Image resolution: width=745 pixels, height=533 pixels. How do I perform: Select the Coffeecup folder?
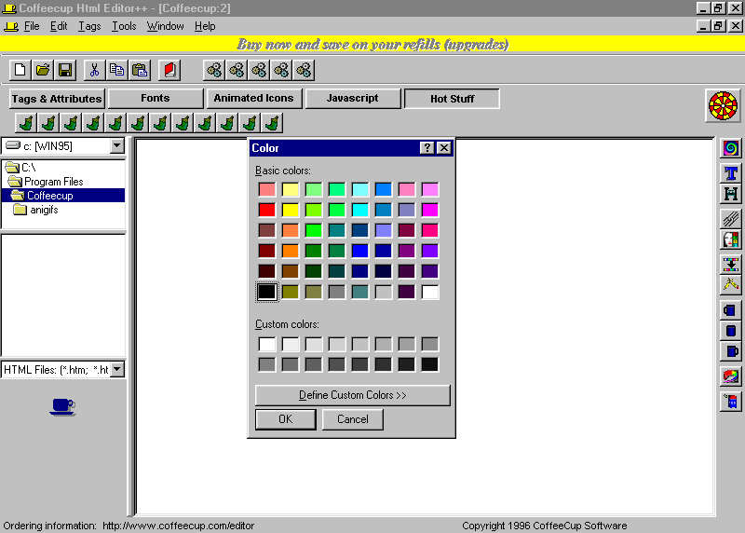click(63, 196)
